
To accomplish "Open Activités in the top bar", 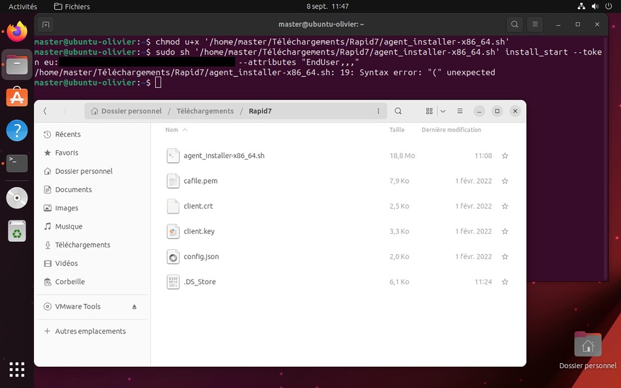I will [22, 7].
